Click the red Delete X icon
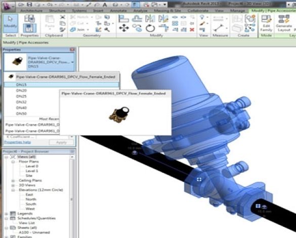Viewport: 296px width, 238px height. [x=192, y=29]
